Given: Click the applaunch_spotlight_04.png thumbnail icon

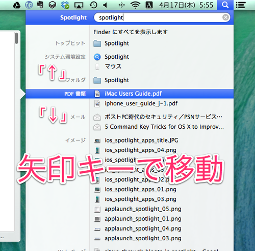Looking at the screenshot, I should (97, 229).
